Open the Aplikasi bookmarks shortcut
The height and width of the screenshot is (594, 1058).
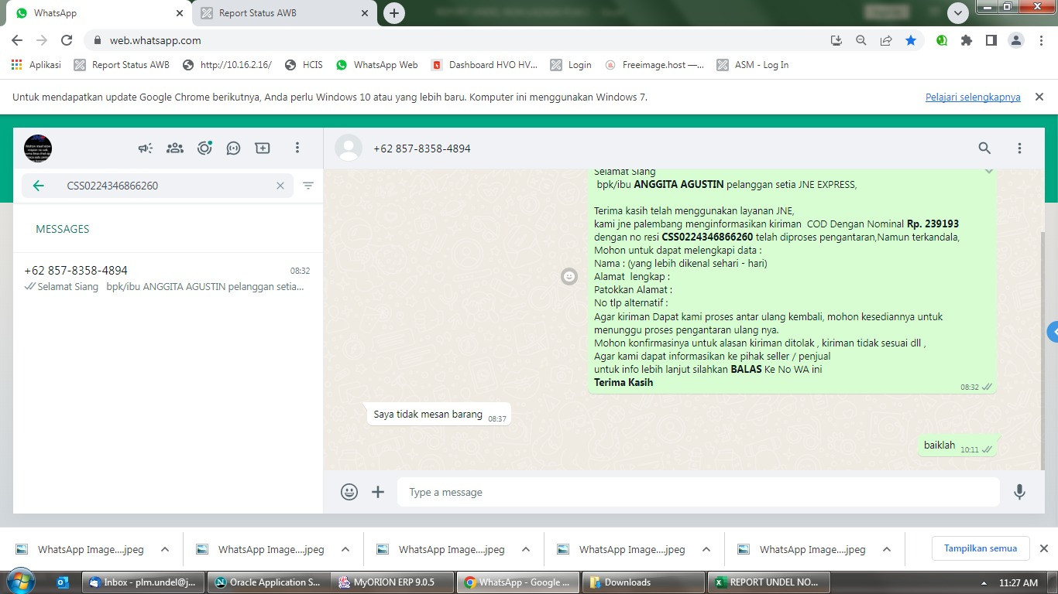tap(36, 65)
